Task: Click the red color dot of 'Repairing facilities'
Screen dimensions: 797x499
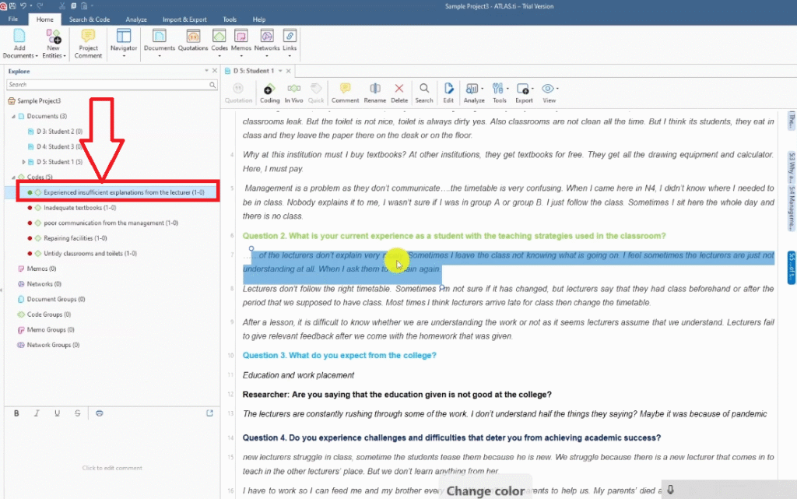Action: 29,238
